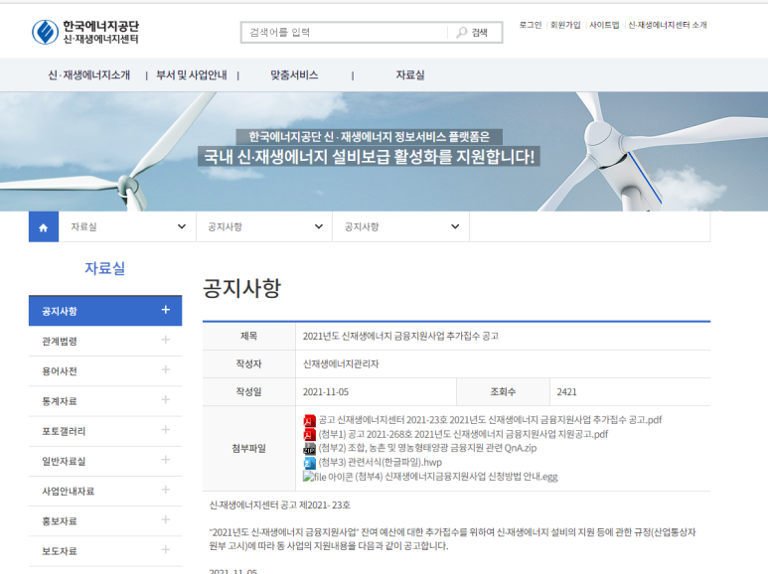This screenshot has height=574, width=768.
Task: Download (첨부2) QnA.zip attachment
Action: [x=427, y=448]
